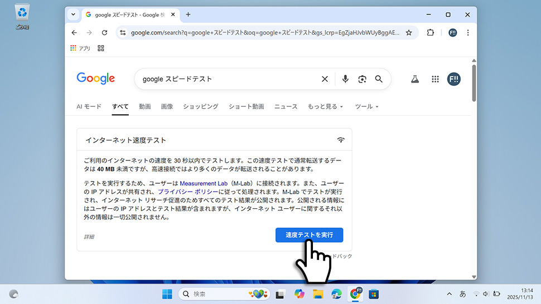Submit search with the magnifier icon

[379, 79]
